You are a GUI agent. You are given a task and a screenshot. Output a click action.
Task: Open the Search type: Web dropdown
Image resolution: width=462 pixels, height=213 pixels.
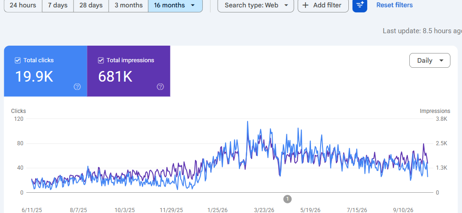click(x=256, y=5)
